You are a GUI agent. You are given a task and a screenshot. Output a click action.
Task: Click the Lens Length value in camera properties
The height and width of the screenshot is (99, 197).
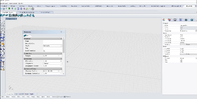(188, 35)
